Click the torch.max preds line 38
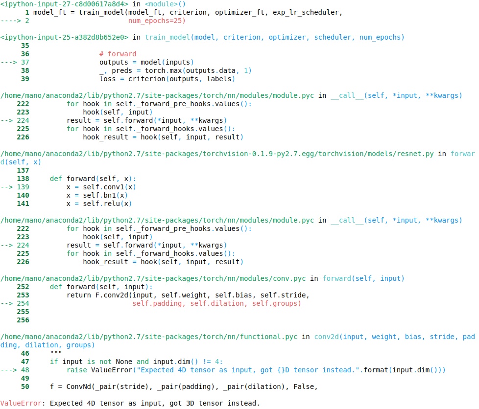This screenshot has width=479, height=409. tap(175, 70)
